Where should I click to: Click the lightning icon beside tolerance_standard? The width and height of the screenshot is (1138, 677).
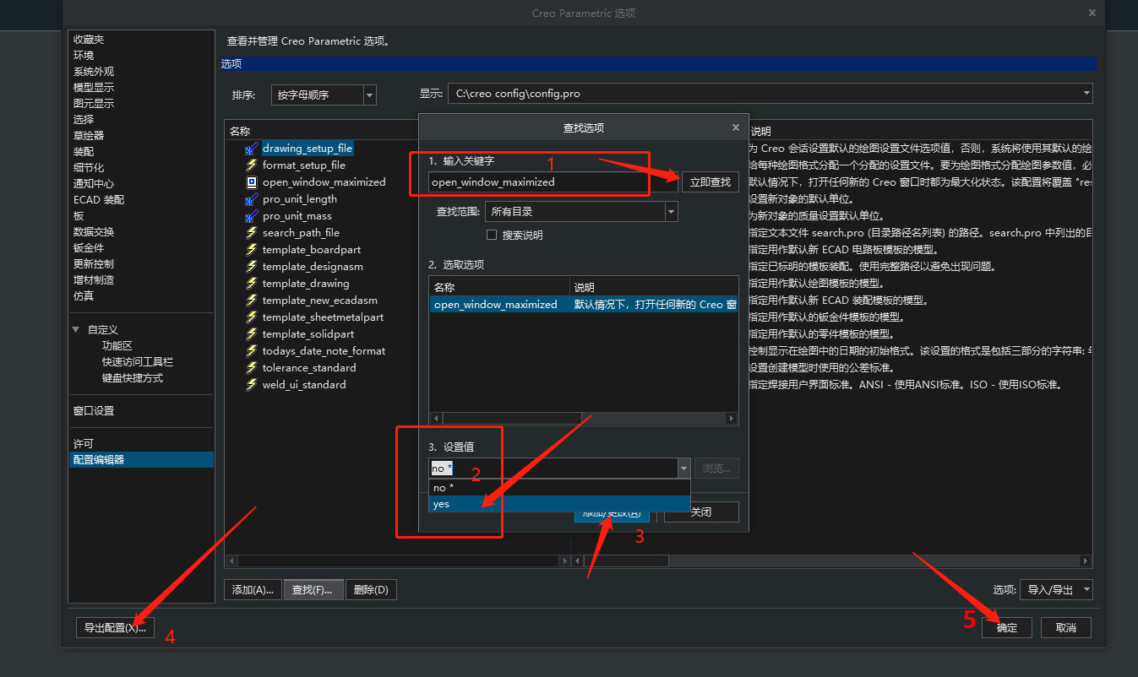pos(251,368)
